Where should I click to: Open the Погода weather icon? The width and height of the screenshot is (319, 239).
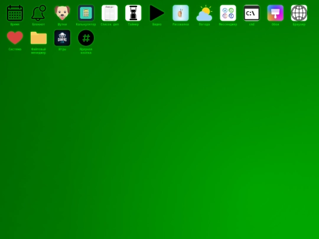click(x=204, y=13)
